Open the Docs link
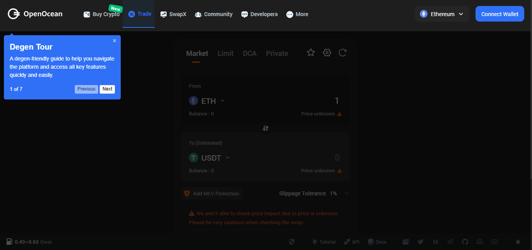This screenshot has height=250, width=532. click(x=377, y=242)
